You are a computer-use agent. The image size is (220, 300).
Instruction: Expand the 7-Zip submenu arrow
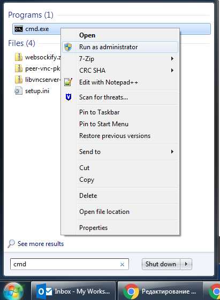coord(172,58)
